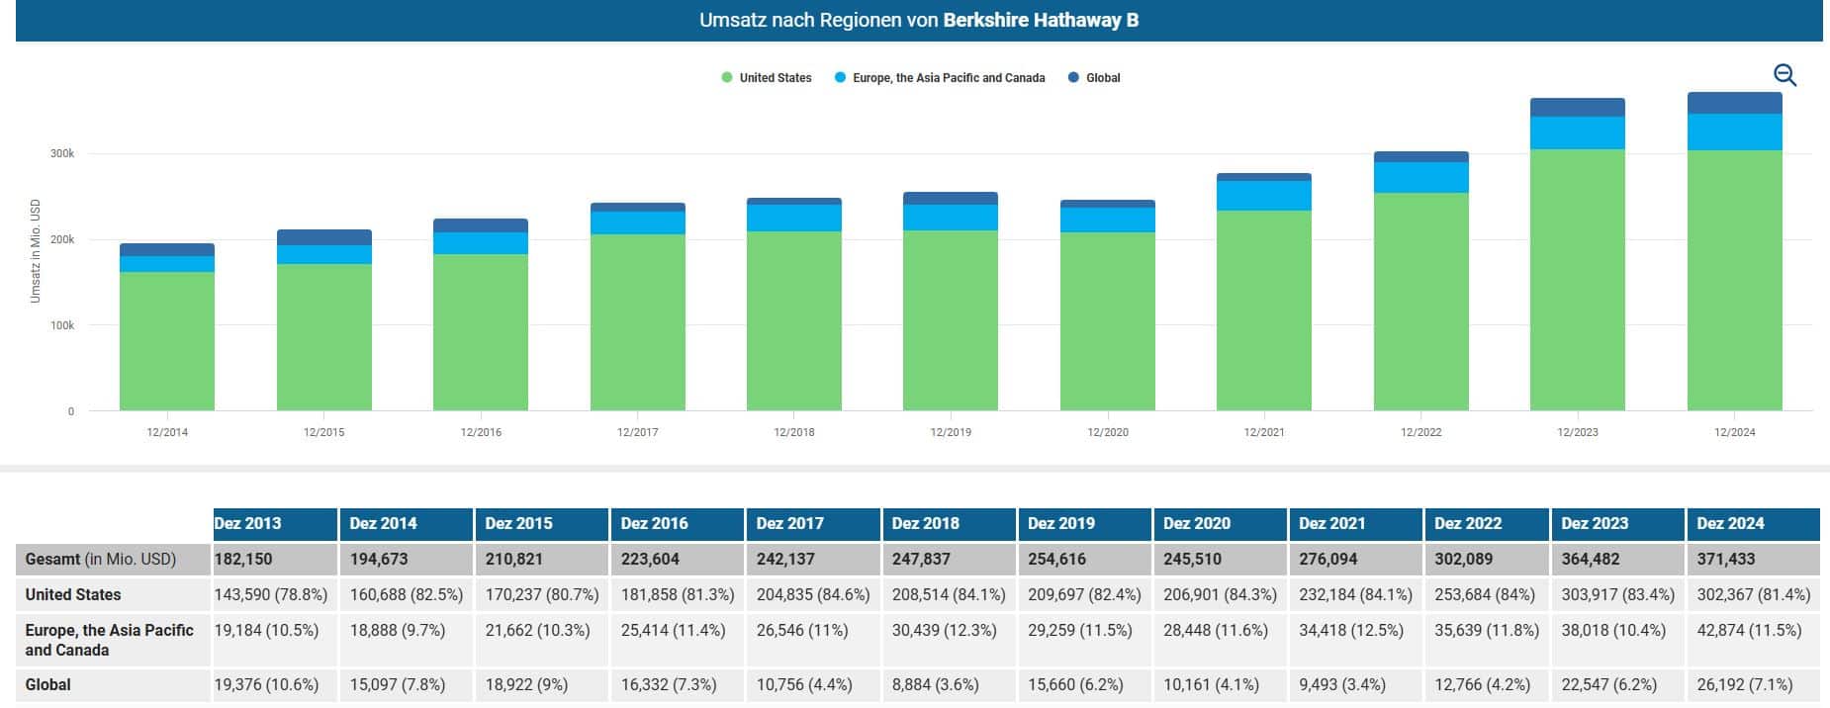Click the United States row label
This screenshot has width=1830, height=708.
pos(73,594)
